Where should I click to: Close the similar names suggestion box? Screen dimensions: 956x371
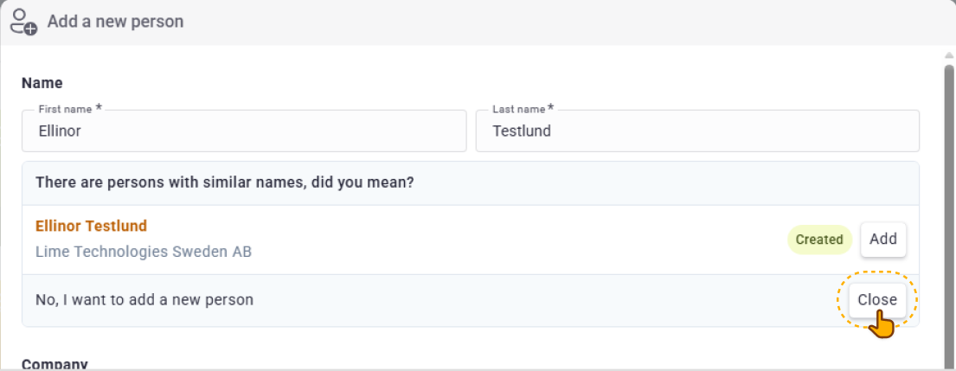pos(877,300)
